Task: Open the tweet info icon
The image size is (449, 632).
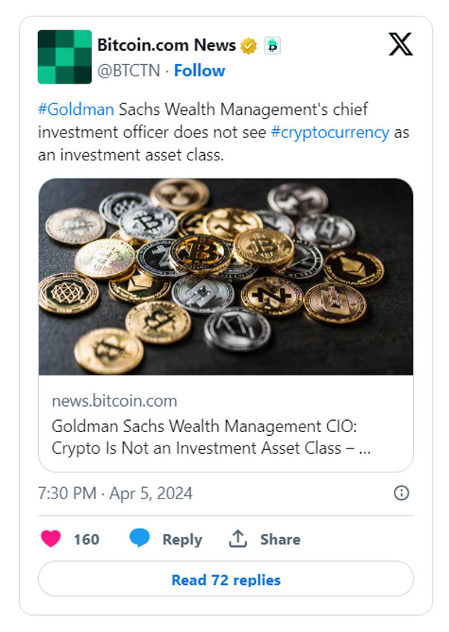Action: click(401, 492)
